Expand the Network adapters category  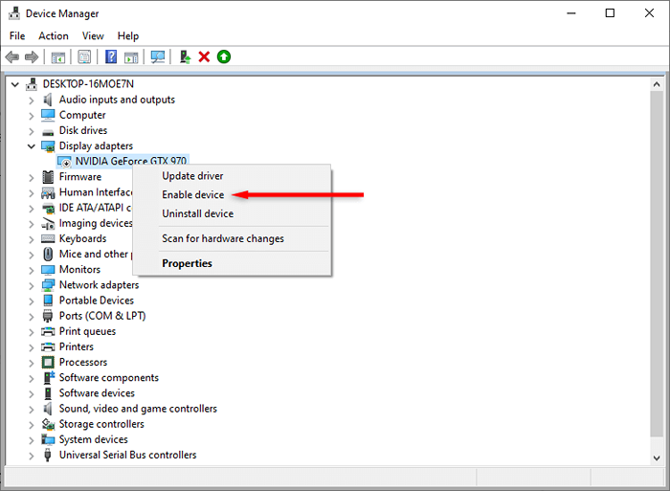coord(32,285)
